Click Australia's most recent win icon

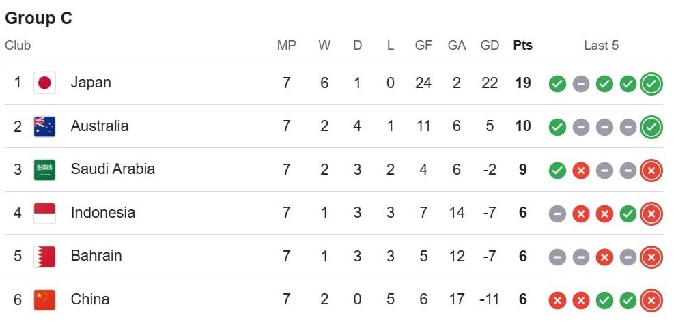651,127
